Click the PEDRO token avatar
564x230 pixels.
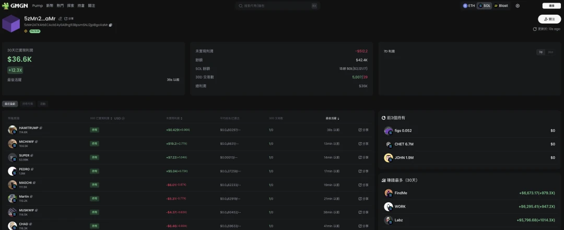pos(12,171)
